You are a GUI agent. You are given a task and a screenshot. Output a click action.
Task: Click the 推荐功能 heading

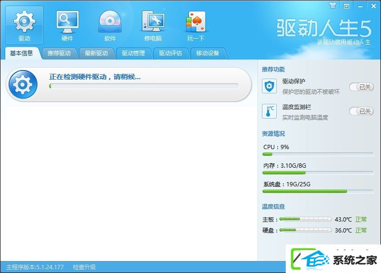pyautogui.click(x=273, y=69)
